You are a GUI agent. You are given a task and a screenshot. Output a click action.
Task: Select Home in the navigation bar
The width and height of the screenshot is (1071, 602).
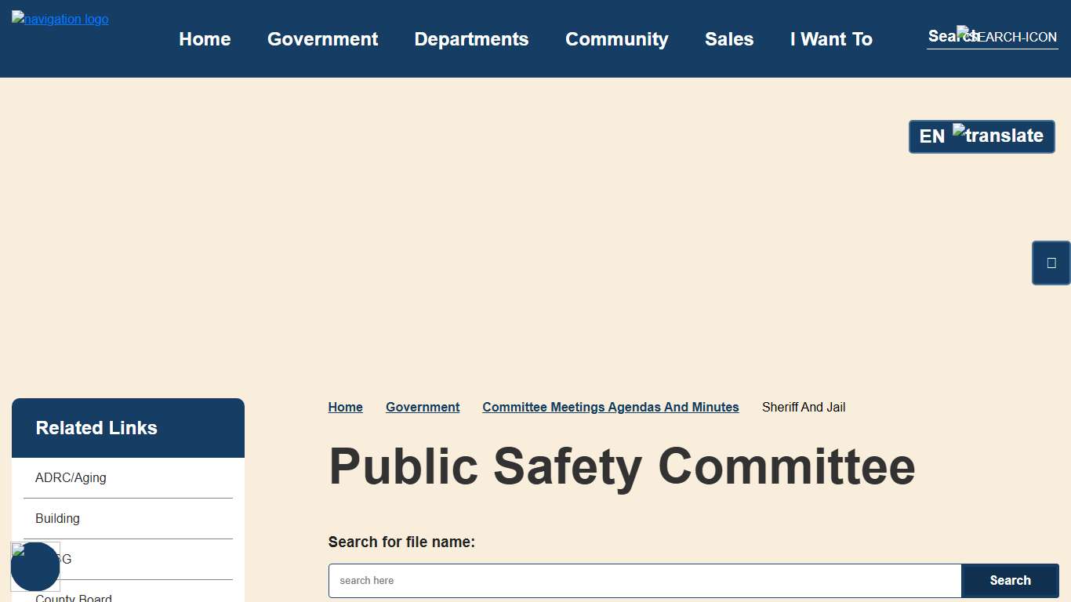(x=205, y=38)
